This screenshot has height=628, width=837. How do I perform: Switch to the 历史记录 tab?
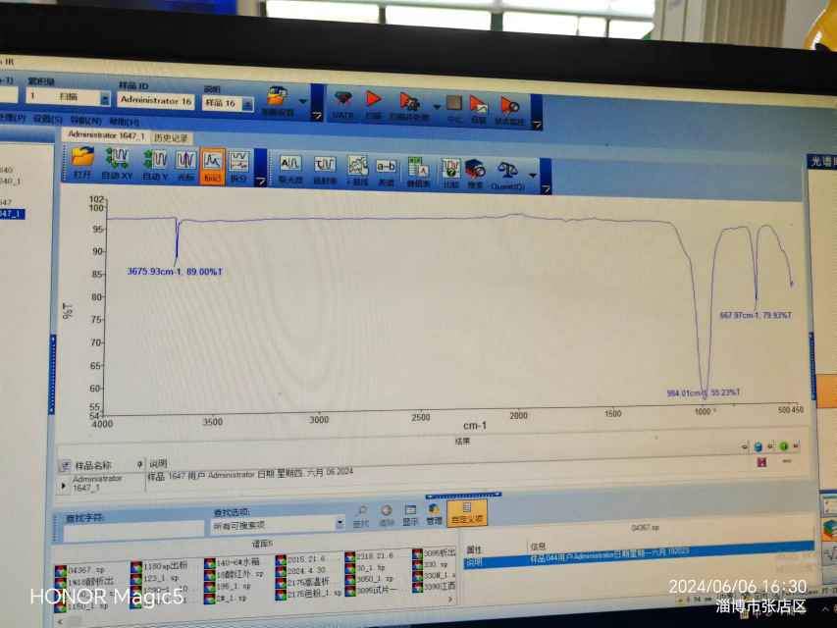pos(172,138)
